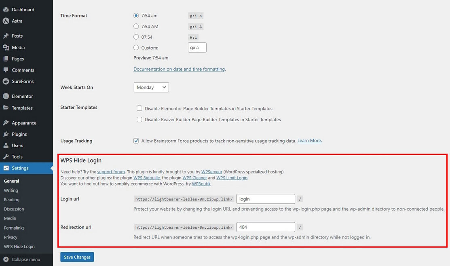Click the Posts pushpin icon
This screenshot has width=450, height=266.
[x=6, y=36]
